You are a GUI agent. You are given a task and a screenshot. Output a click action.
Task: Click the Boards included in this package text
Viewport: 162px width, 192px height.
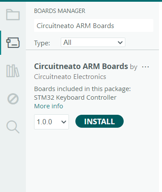(82, 89)
